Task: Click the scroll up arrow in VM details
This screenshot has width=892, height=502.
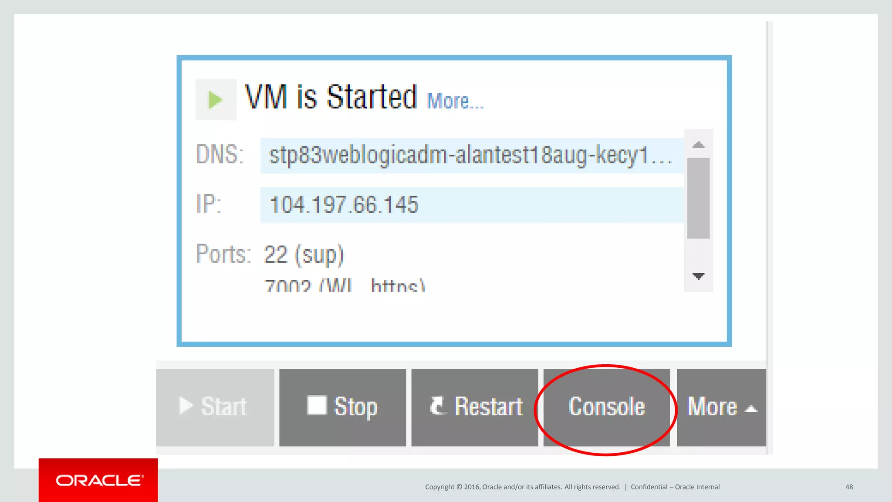Action: (x=698, y=144)
